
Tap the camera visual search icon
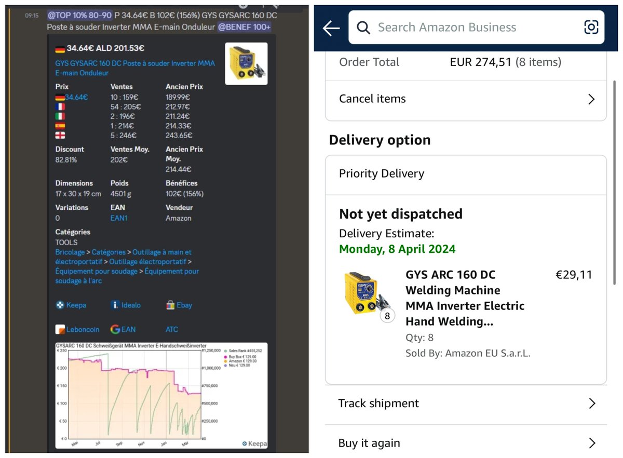point(591,26)
